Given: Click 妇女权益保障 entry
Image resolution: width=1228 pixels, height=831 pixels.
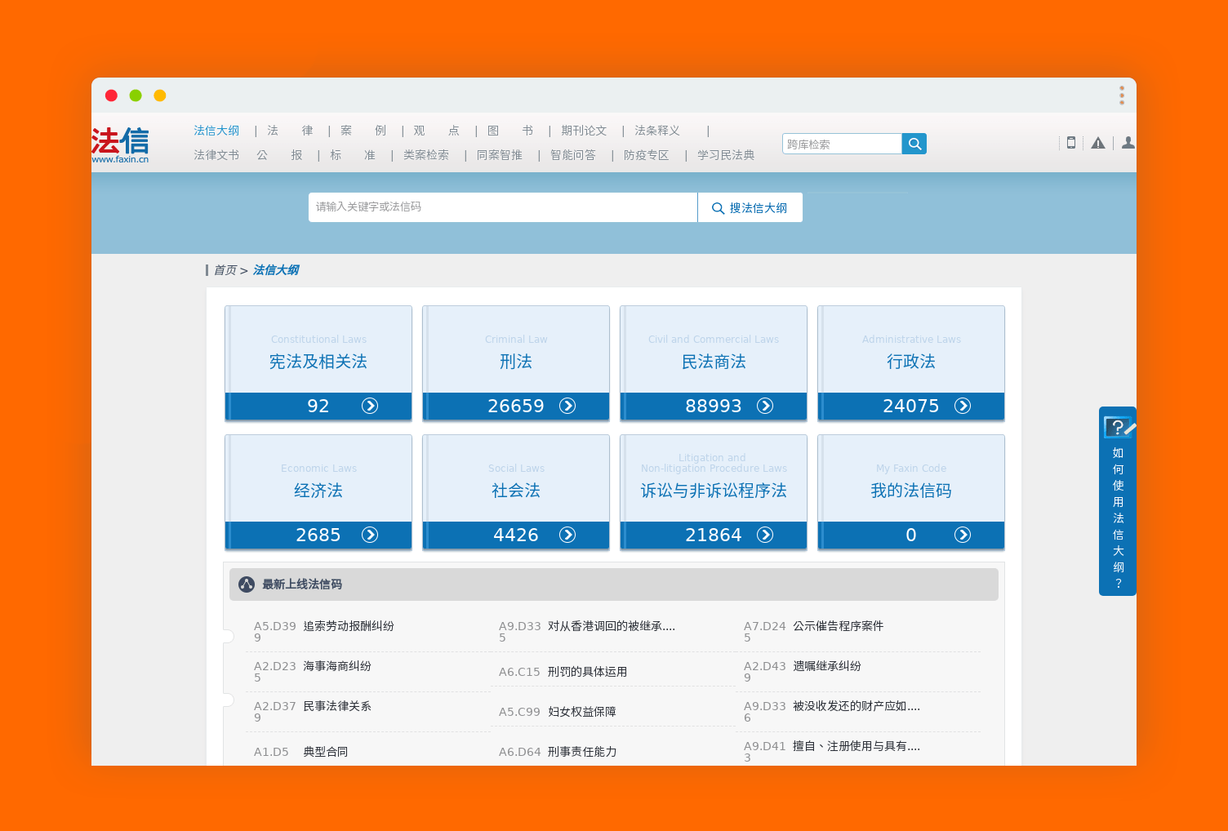Looking at the screenshot, I should tap(582, 712).
